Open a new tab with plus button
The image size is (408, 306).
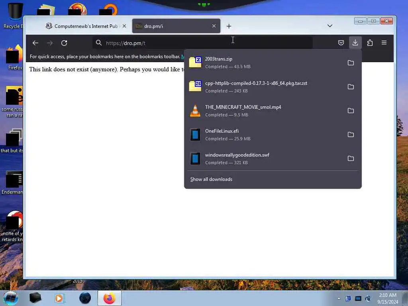point(229,26)
